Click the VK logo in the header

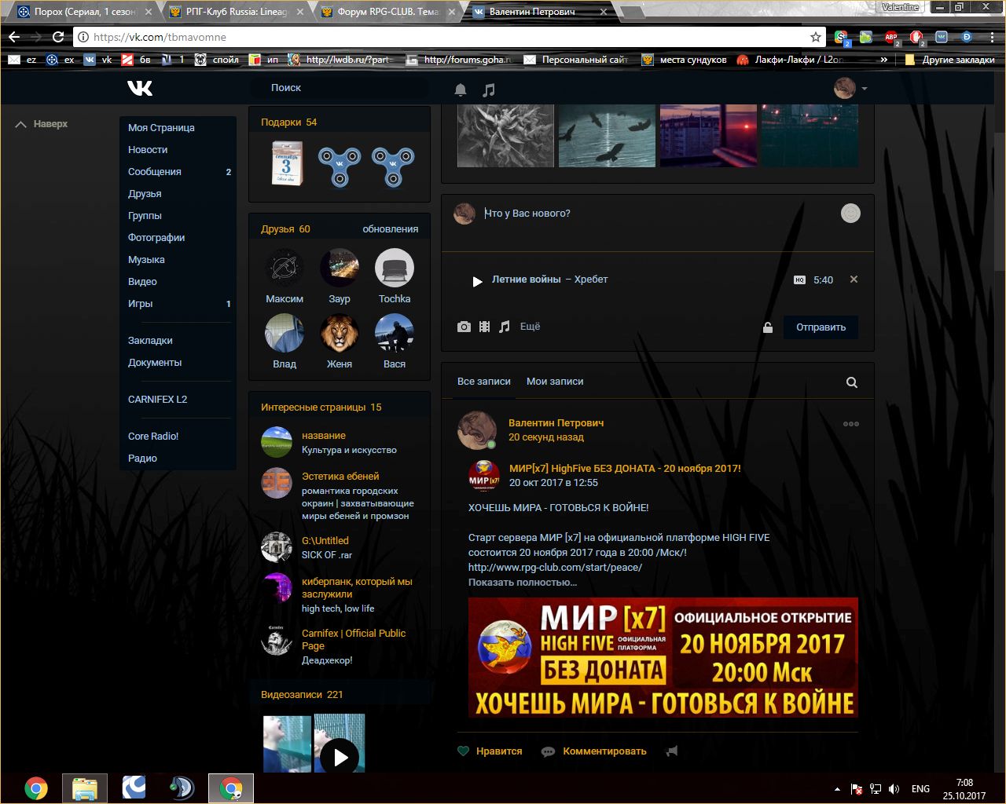(140, 88)
